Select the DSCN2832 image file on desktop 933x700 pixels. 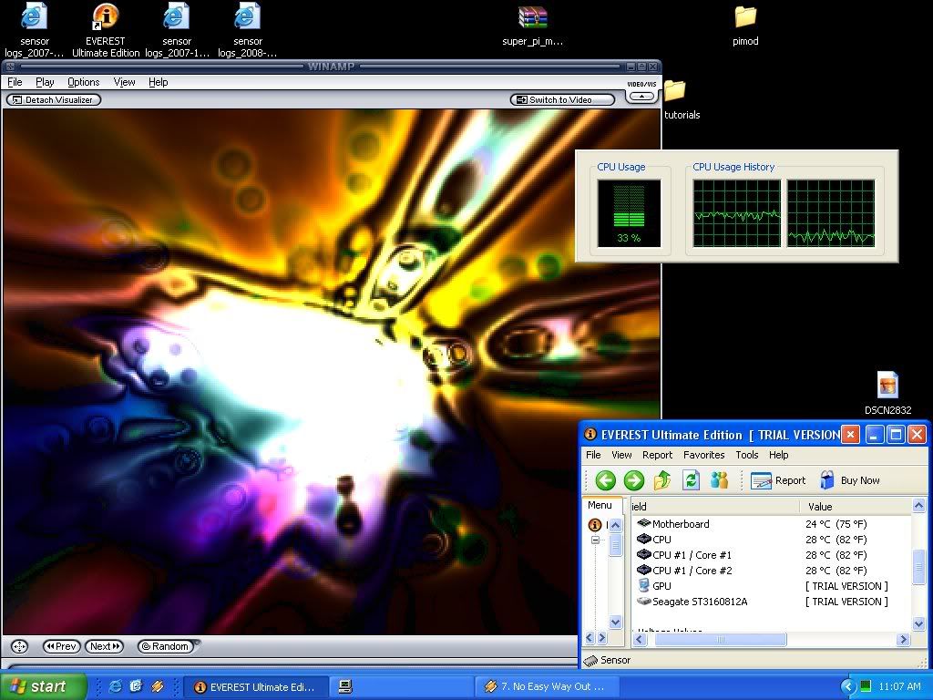pyautogui.click(x=887, y=393)
